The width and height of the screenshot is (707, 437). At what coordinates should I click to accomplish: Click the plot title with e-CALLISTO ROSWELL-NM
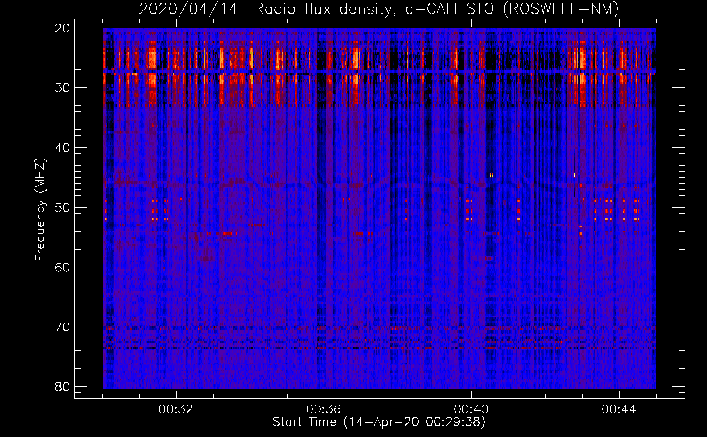(x=379, y=9)
